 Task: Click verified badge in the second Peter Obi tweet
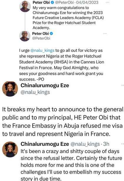pos(51,34)
